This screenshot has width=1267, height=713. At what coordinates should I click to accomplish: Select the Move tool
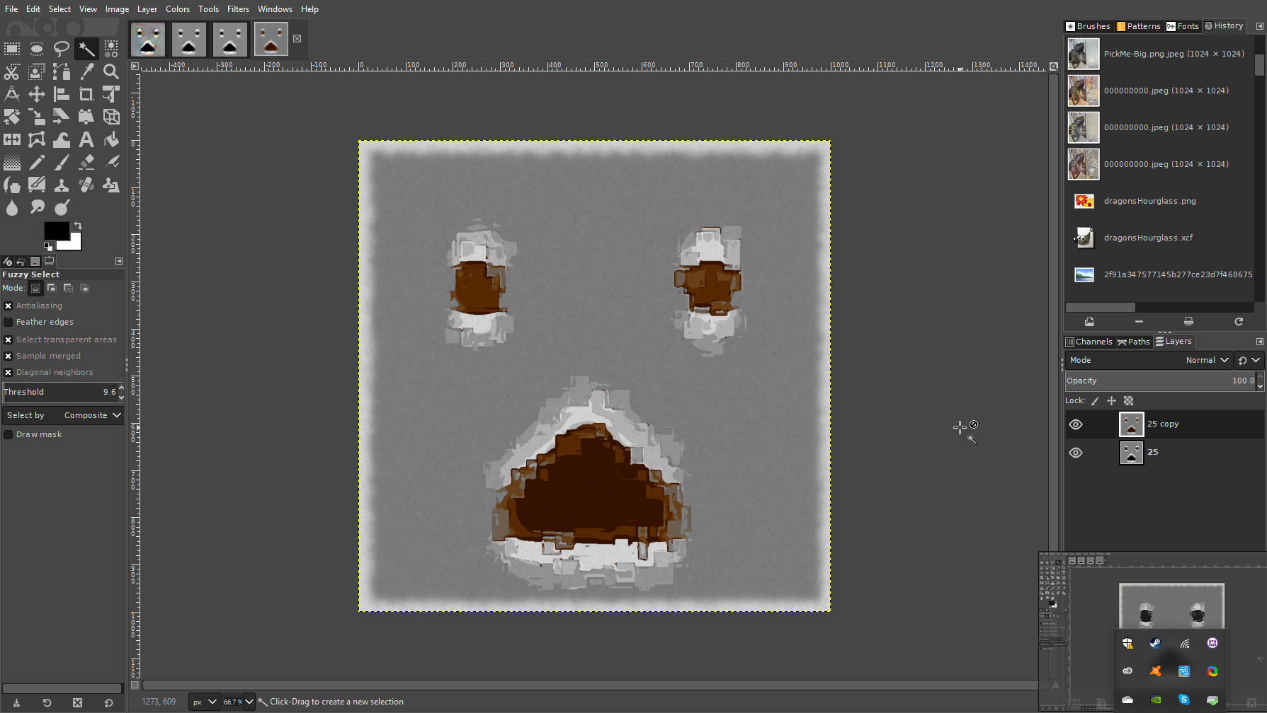click(37, 94)
